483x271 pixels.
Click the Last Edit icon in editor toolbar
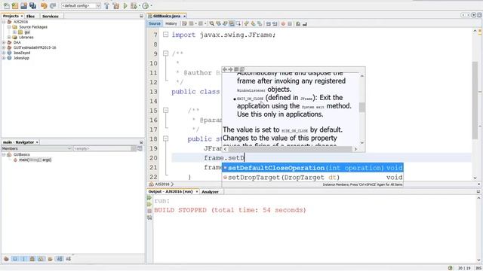(x=184, y=23)
